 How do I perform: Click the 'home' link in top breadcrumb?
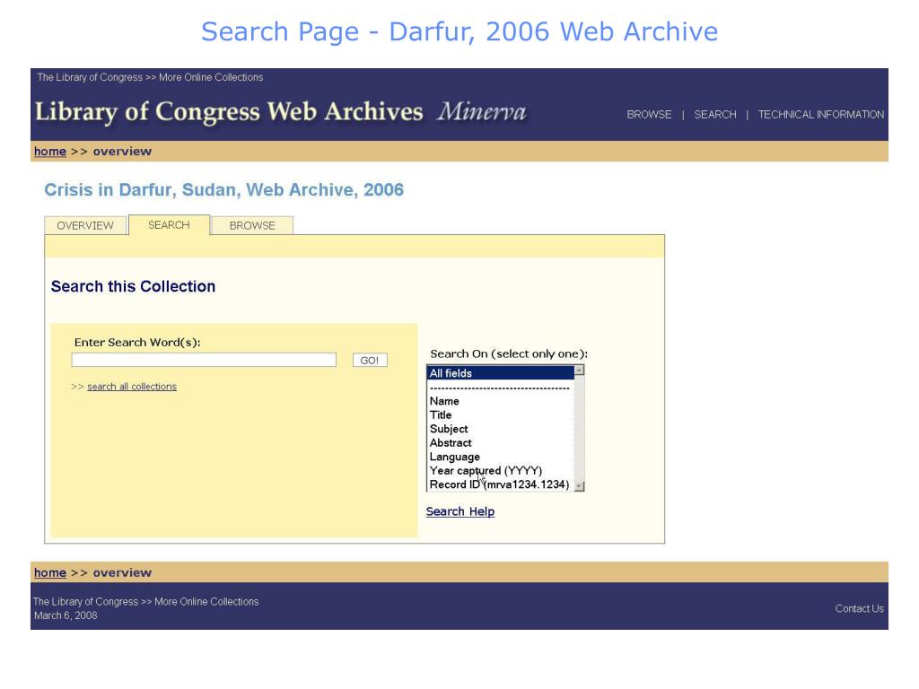click(50, 151)
